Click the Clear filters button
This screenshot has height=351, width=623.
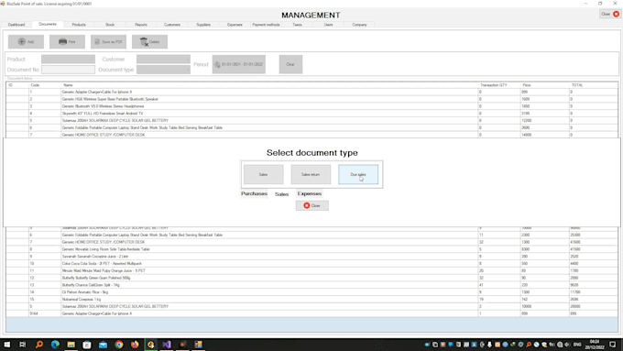[290, 64]
